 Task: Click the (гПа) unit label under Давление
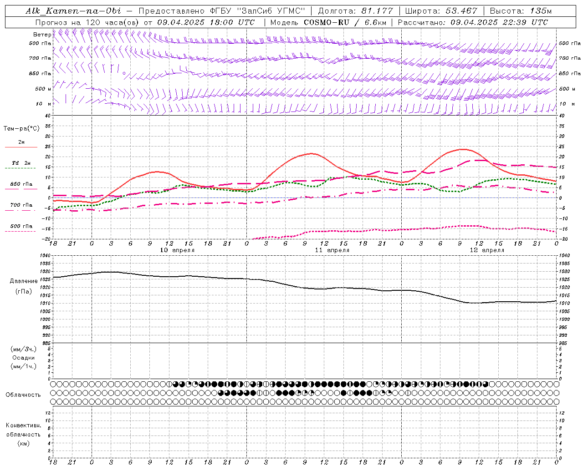tap(24, 292)
